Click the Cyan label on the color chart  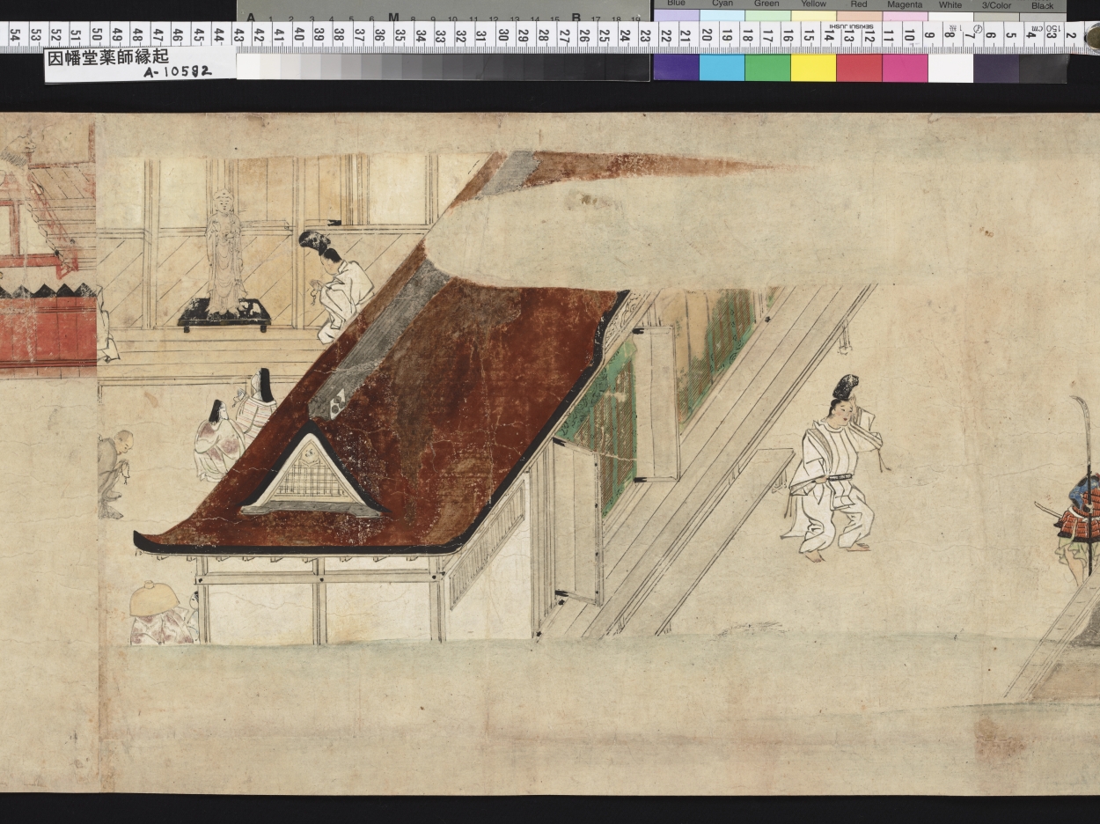(x=722, y=4)
